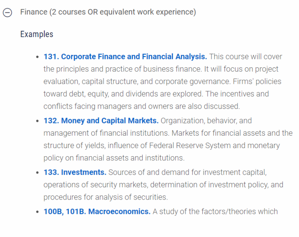Click the line 'procedures for analysis of securities'
299x237 pixels.
(106, 197)
